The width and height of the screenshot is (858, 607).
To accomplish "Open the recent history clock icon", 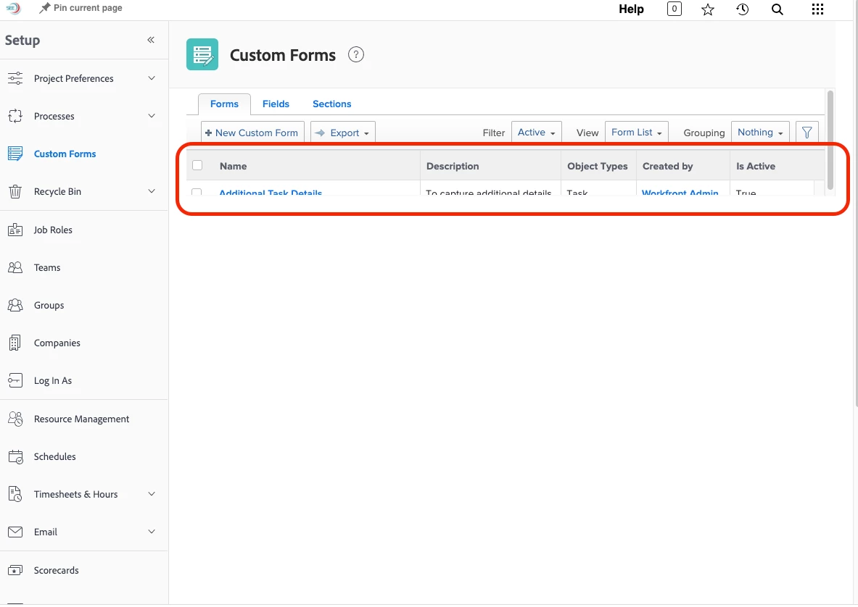I will coord(742,9).
